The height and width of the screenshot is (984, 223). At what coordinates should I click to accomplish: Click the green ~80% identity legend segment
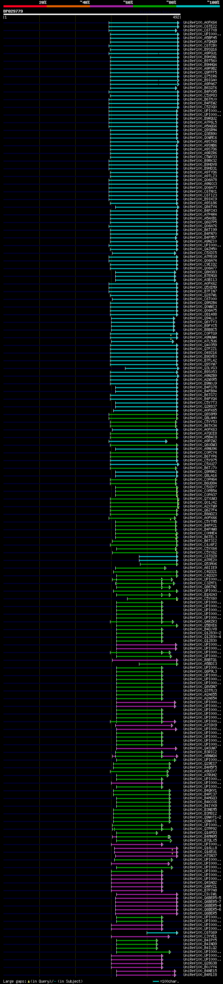pyautogui.click(x=154, y=6)
